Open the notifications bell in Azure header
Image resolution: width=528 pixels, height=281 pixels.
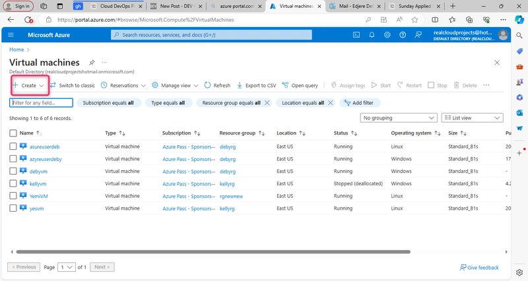point(372,35)
